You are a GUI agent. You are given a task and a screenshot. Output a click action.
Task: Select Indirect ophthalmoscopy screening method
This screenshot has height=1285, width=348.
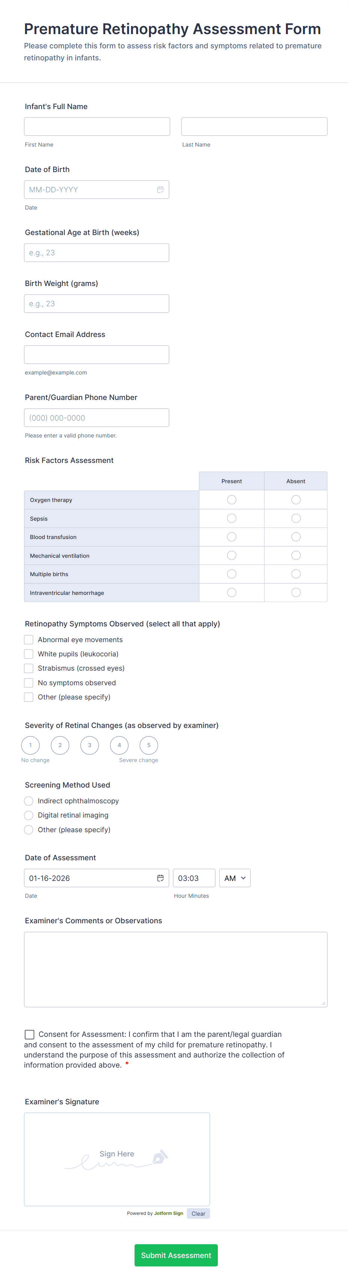(x=28, y=801)
